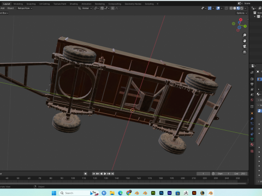Open Tool properties tab icon

point(252,72)
